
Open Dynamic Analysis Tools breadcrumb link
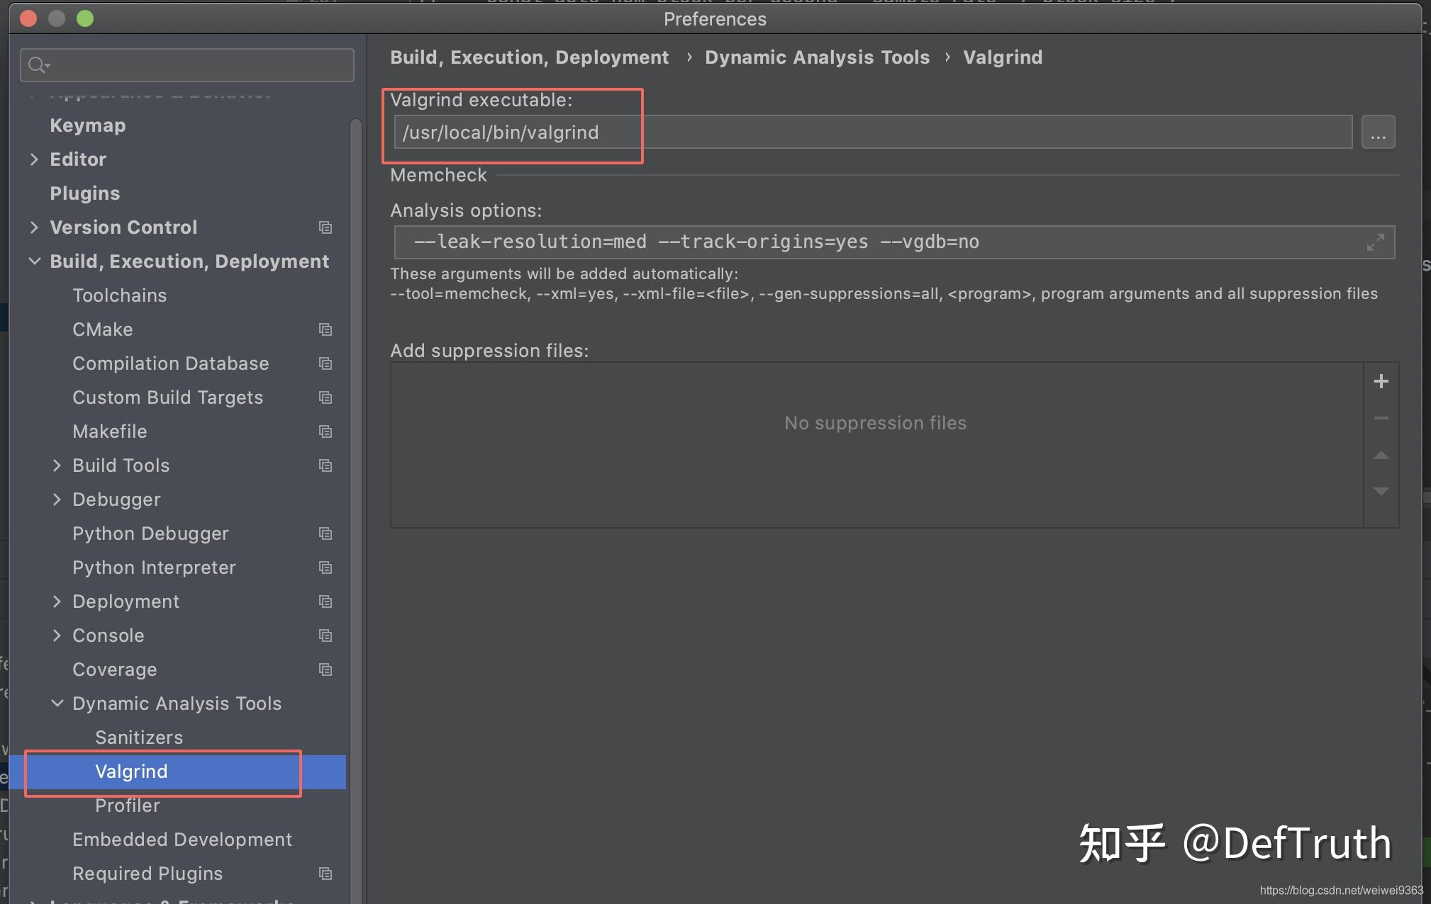coord(817,57)
